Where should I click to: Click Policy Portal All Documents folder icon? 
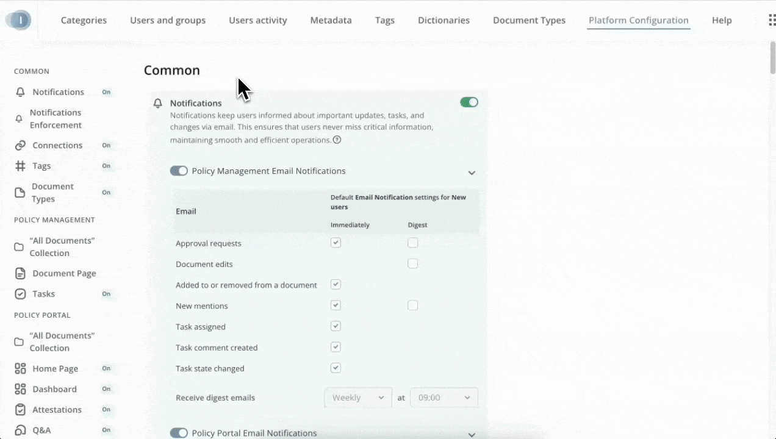pos(19,342)
